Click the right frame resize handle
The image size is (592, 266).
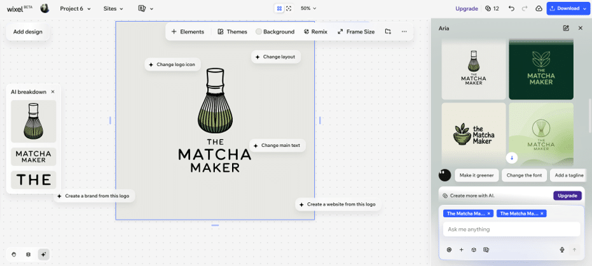(x=320, y=120)
